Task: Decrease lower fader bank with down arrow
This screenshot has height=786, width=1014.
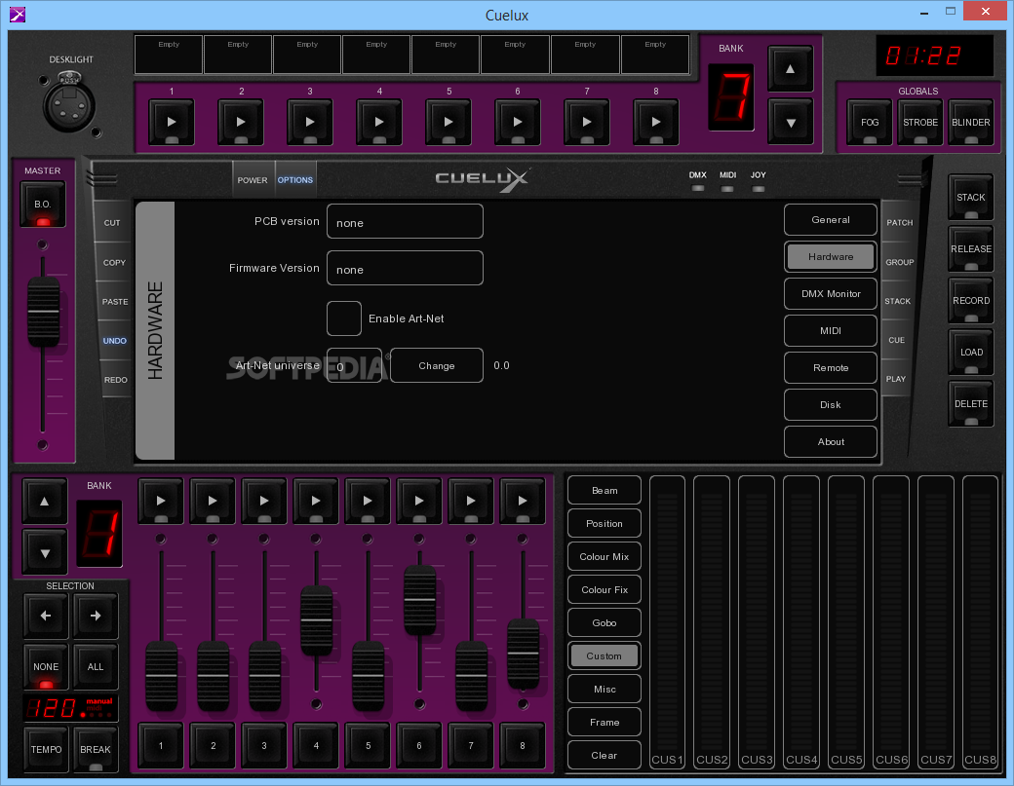Action: [45, 553]
